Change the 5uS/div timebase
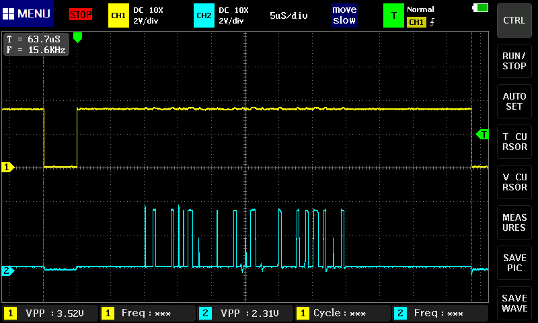 click(x=289, y=15)
